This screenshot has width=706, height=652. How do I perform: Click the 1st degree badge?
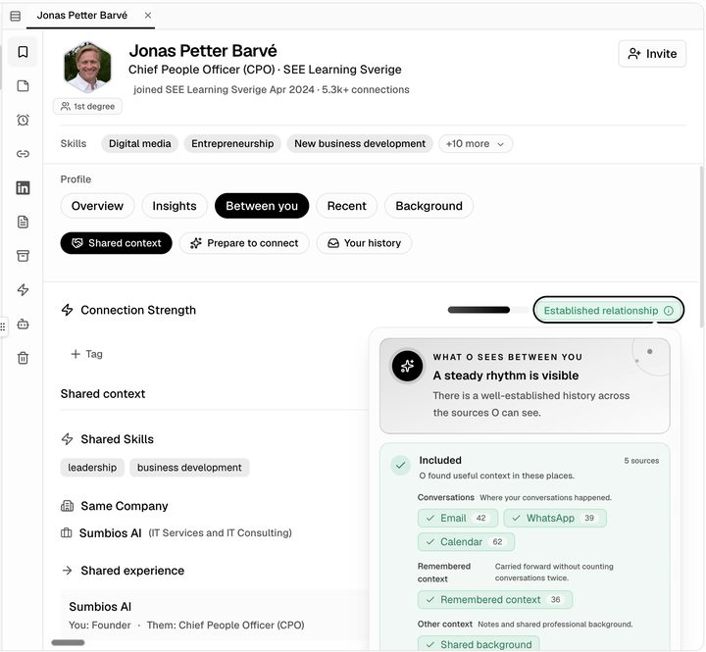(88, 106)
